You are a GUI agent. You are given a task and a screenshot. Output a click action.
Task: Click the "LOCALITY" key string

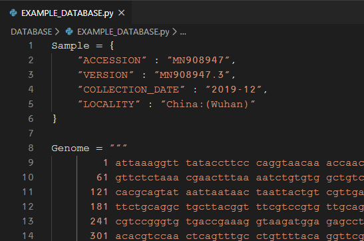click(109, 105)
